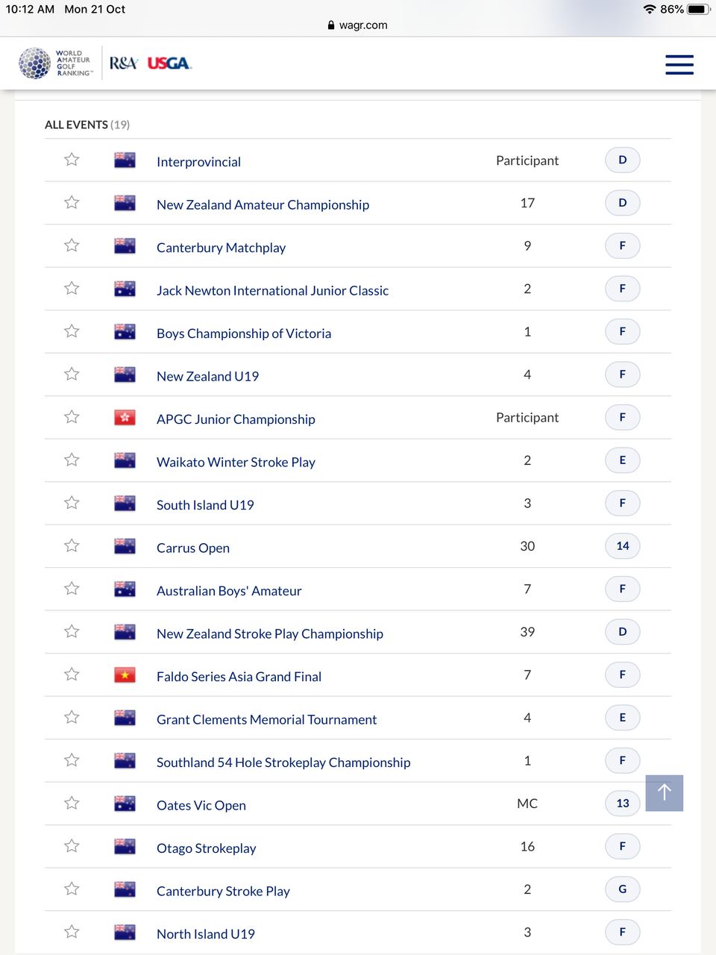The image size is (716, 955).
Task: Click the 13 badge in Oates Vic Open row
Action: 623,804
